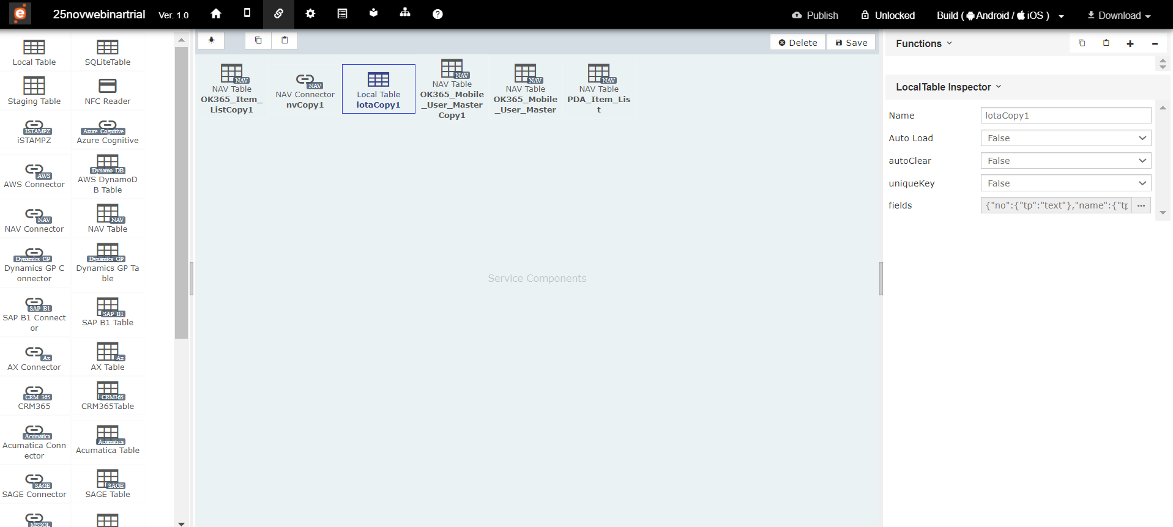Image resolution: width=1173 pixels, height=527 pixels.
Task: Click the services link icon in top bar
Action: coord(278,13)
